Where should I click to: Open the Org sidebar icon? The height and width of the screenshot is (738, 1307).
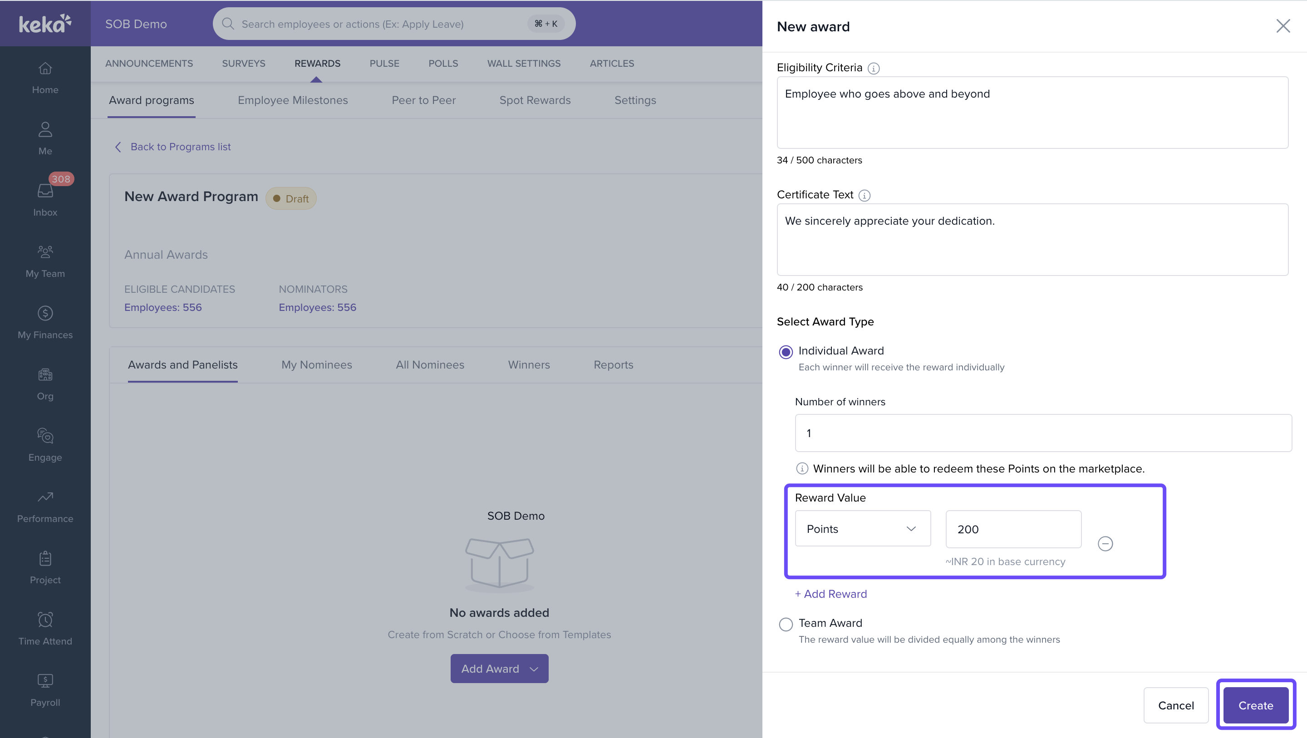click(x=45, y=375)
